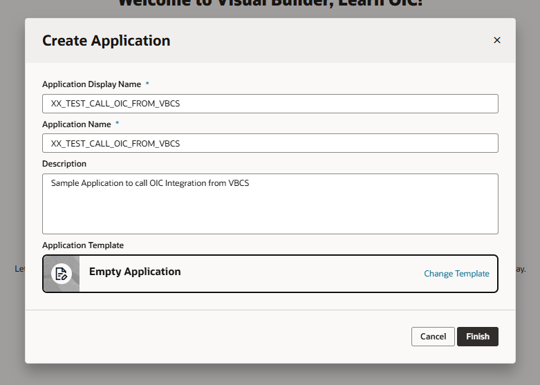This screenshot has height=385, width=540.
Task: Click the Sample Application description text
Action: 149,184
